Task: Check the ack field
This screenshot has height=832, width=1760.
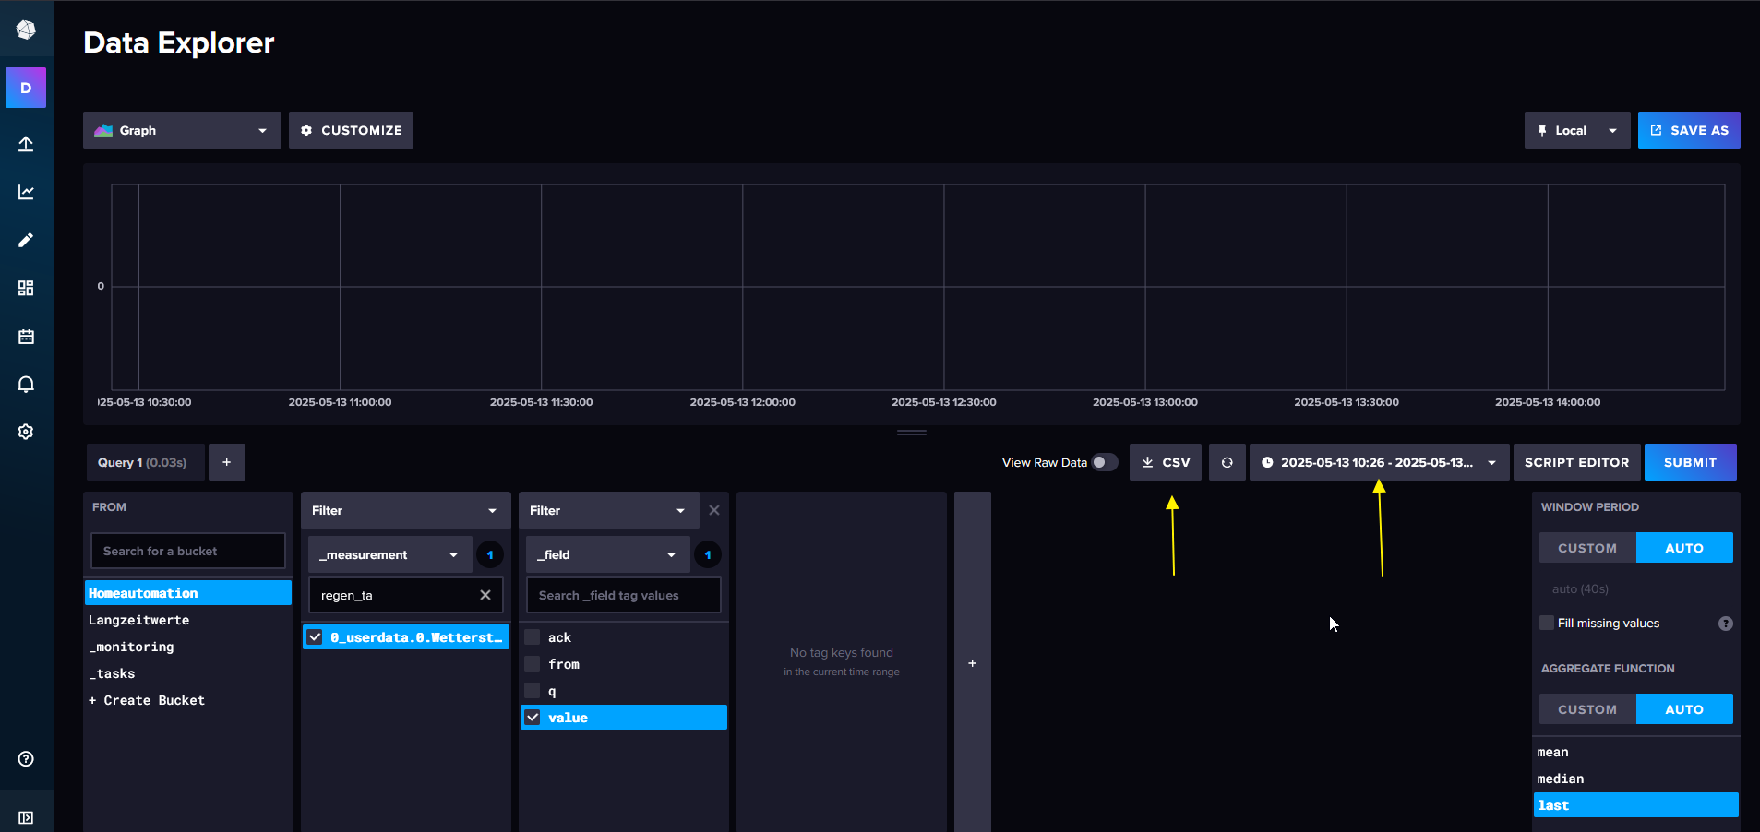Action: click(x=533, y=637)
